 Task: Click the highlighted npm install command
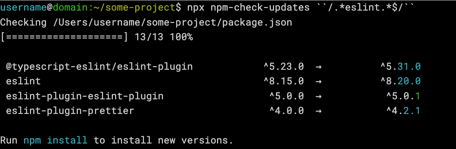coord(55,140)
